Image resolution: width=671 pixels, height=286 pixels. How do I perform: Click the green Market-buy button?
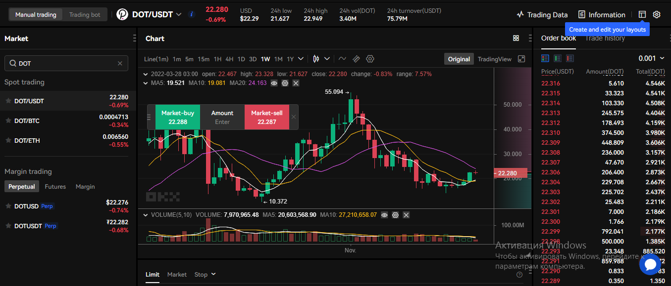coord(177,117)
